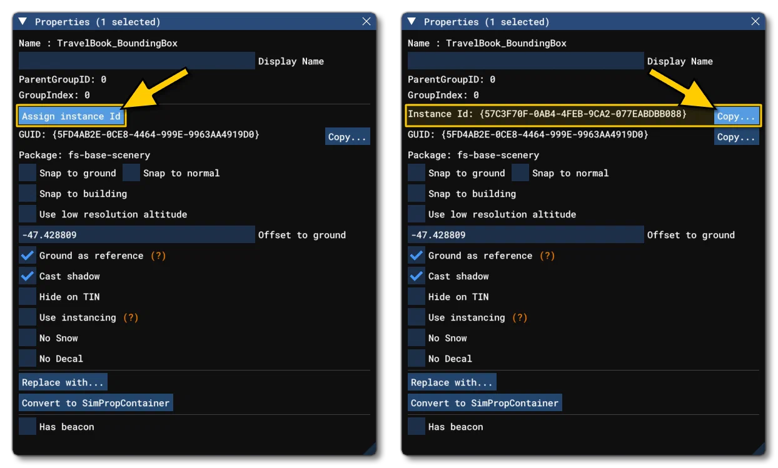Close the right Properties panel
Viewport: 778px width, 468px height.
click(x=755, y=22)
